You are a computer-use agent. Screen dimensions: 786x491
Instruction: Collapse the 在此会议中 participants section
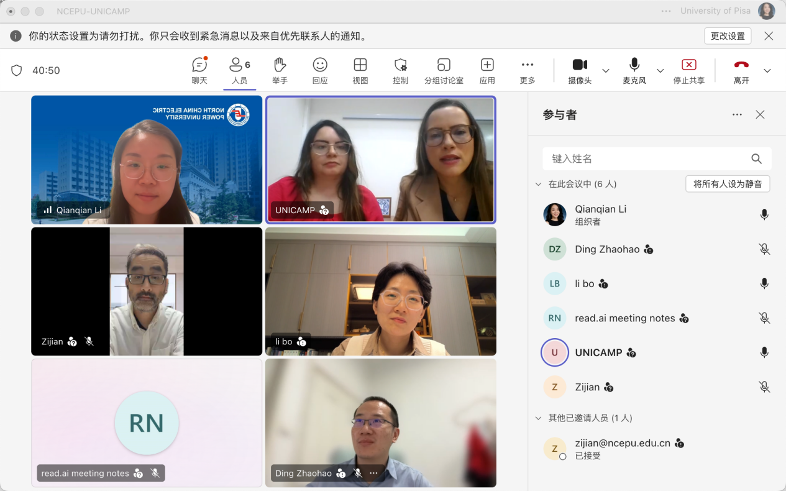coord(538,184)
